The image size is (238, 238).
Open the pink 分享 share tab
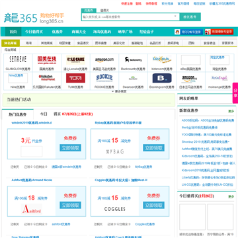(235, 93)
